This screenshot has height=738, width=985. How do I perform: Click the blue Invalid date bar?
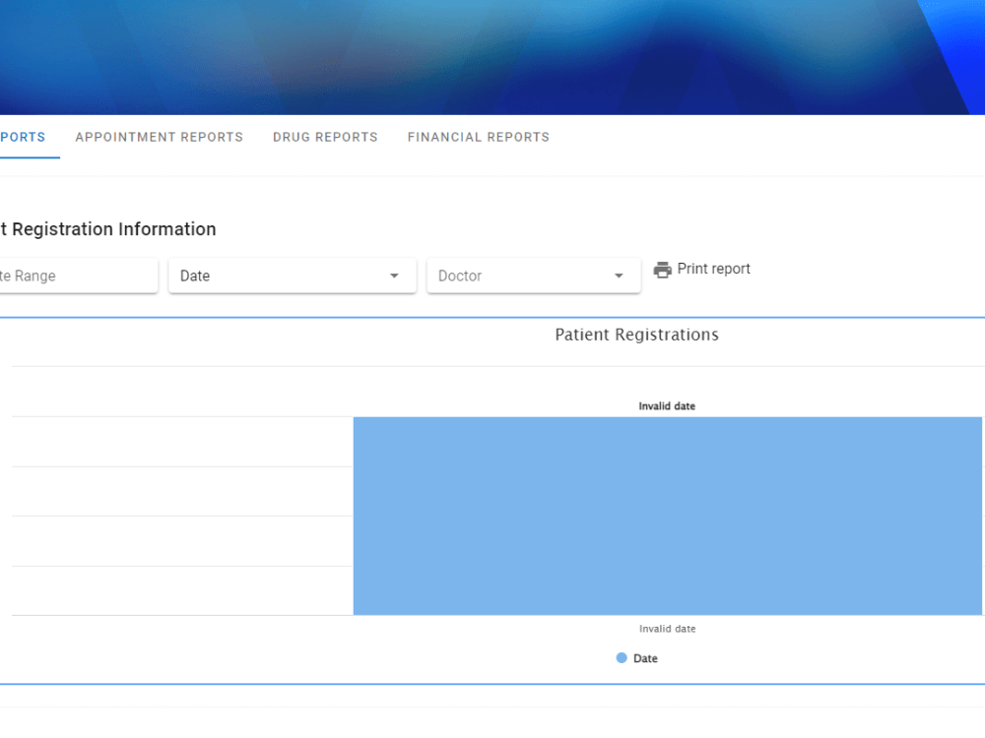pyautogui.click(x=667, y=516)
